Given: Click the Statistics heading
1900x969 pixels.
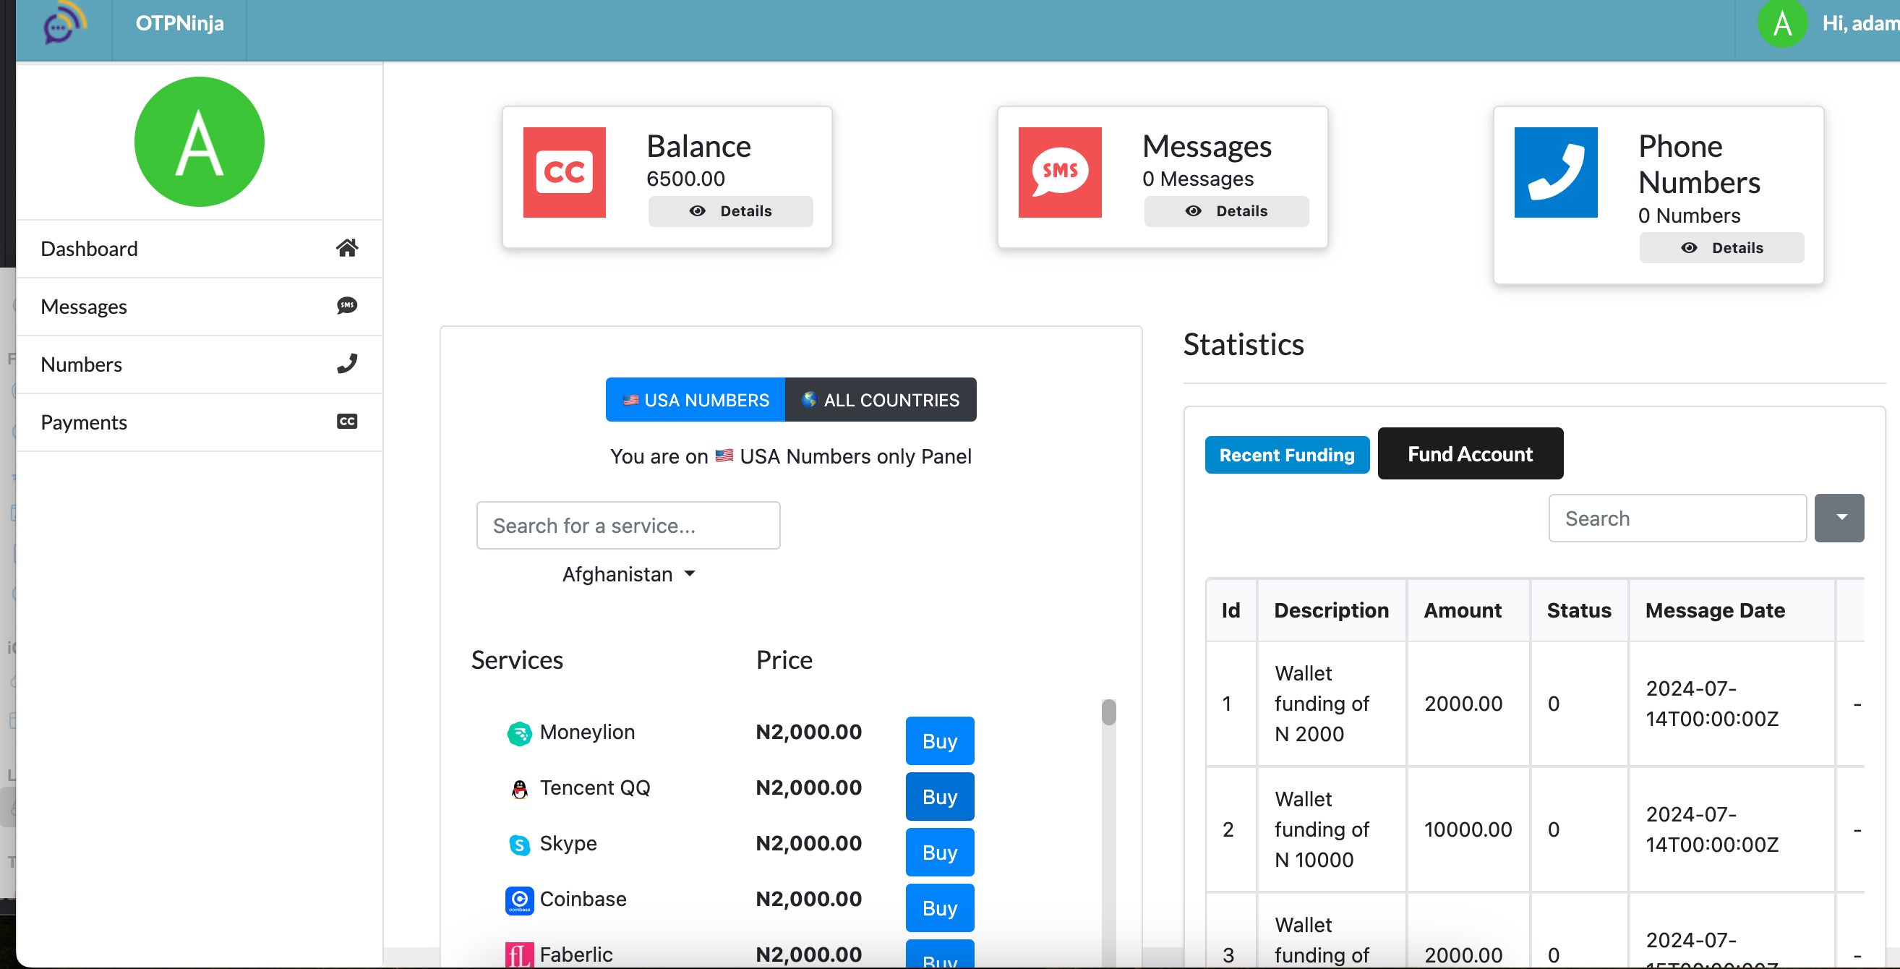Looking at the screenshot, I should click(x=1244, y=345).
